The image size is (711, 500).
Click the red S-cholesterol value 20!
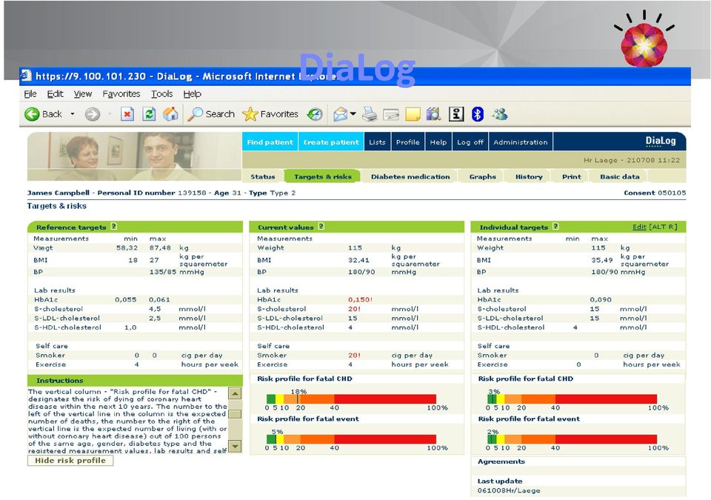[x=354, y=309]
